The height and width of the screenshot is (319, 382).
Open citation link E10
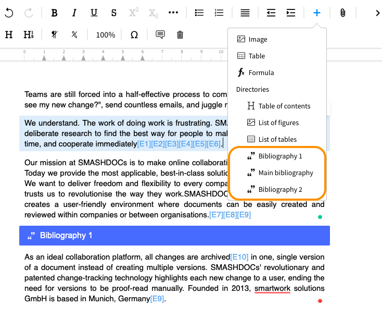click(239, 257)
